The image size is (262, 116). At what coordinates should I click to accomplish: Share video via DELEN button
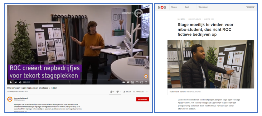point(127,92)
